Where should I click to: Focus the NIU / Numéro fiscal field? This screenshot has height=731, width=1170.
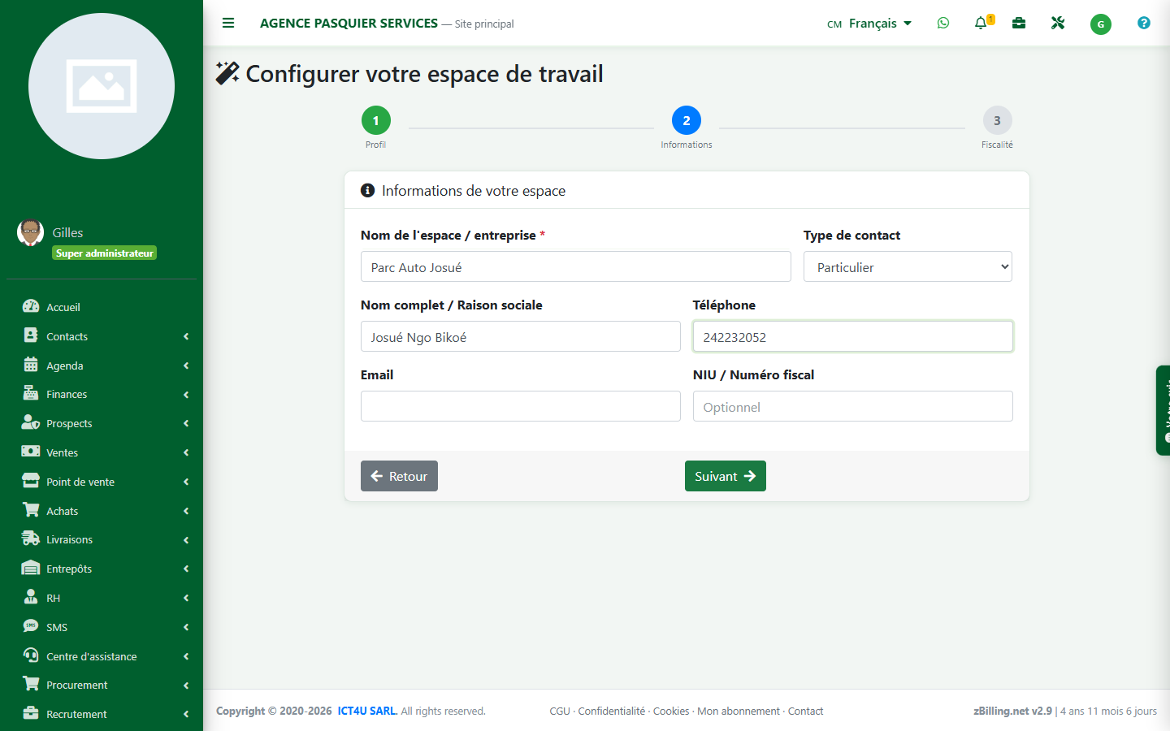[x=853, y=406]
